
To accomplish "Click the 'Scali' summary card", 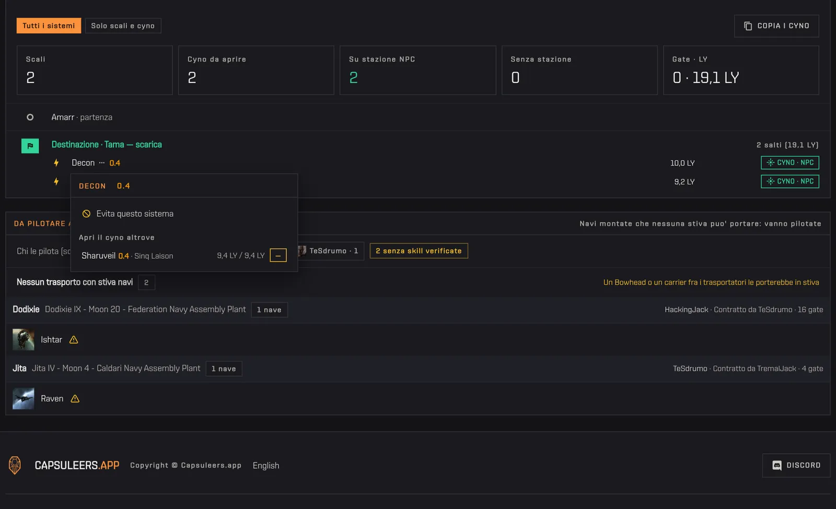I will tap(95, 70).
